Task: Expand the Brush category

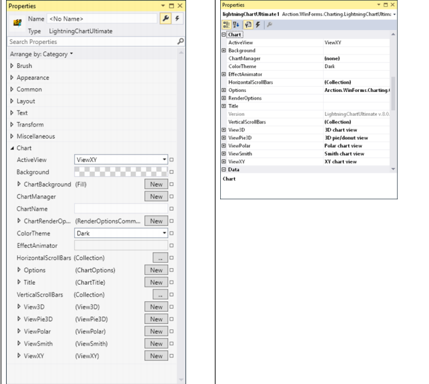Action: (12, 66)
